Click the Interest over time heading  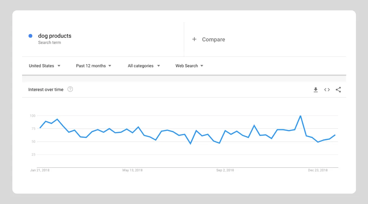pyautogui.click(x=46, y=90)
